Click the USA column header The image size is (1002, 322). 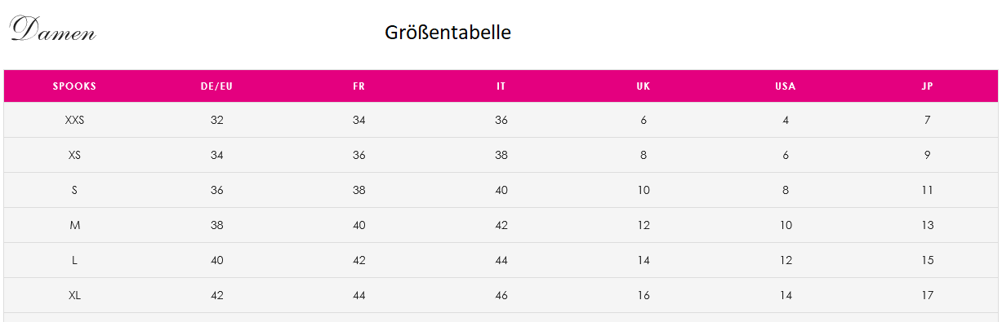(786, 86)
